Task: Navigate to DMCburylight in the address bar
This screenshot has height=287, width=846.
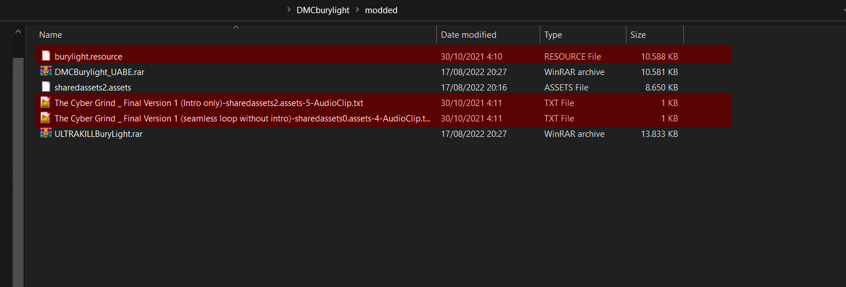Action: point(323,10)
